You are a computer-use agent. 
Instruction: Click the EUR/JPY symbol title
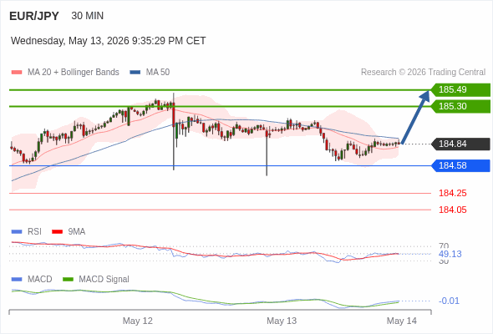pyautogui.click(x=34, y=16)
